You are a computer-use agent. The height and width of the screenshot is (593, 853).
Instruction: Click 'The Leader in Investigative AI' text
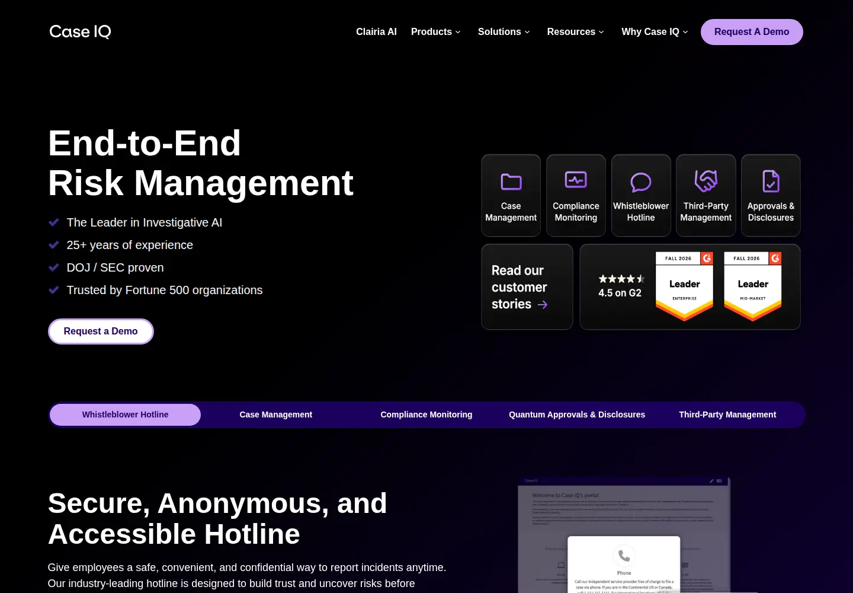coord(145,222)
